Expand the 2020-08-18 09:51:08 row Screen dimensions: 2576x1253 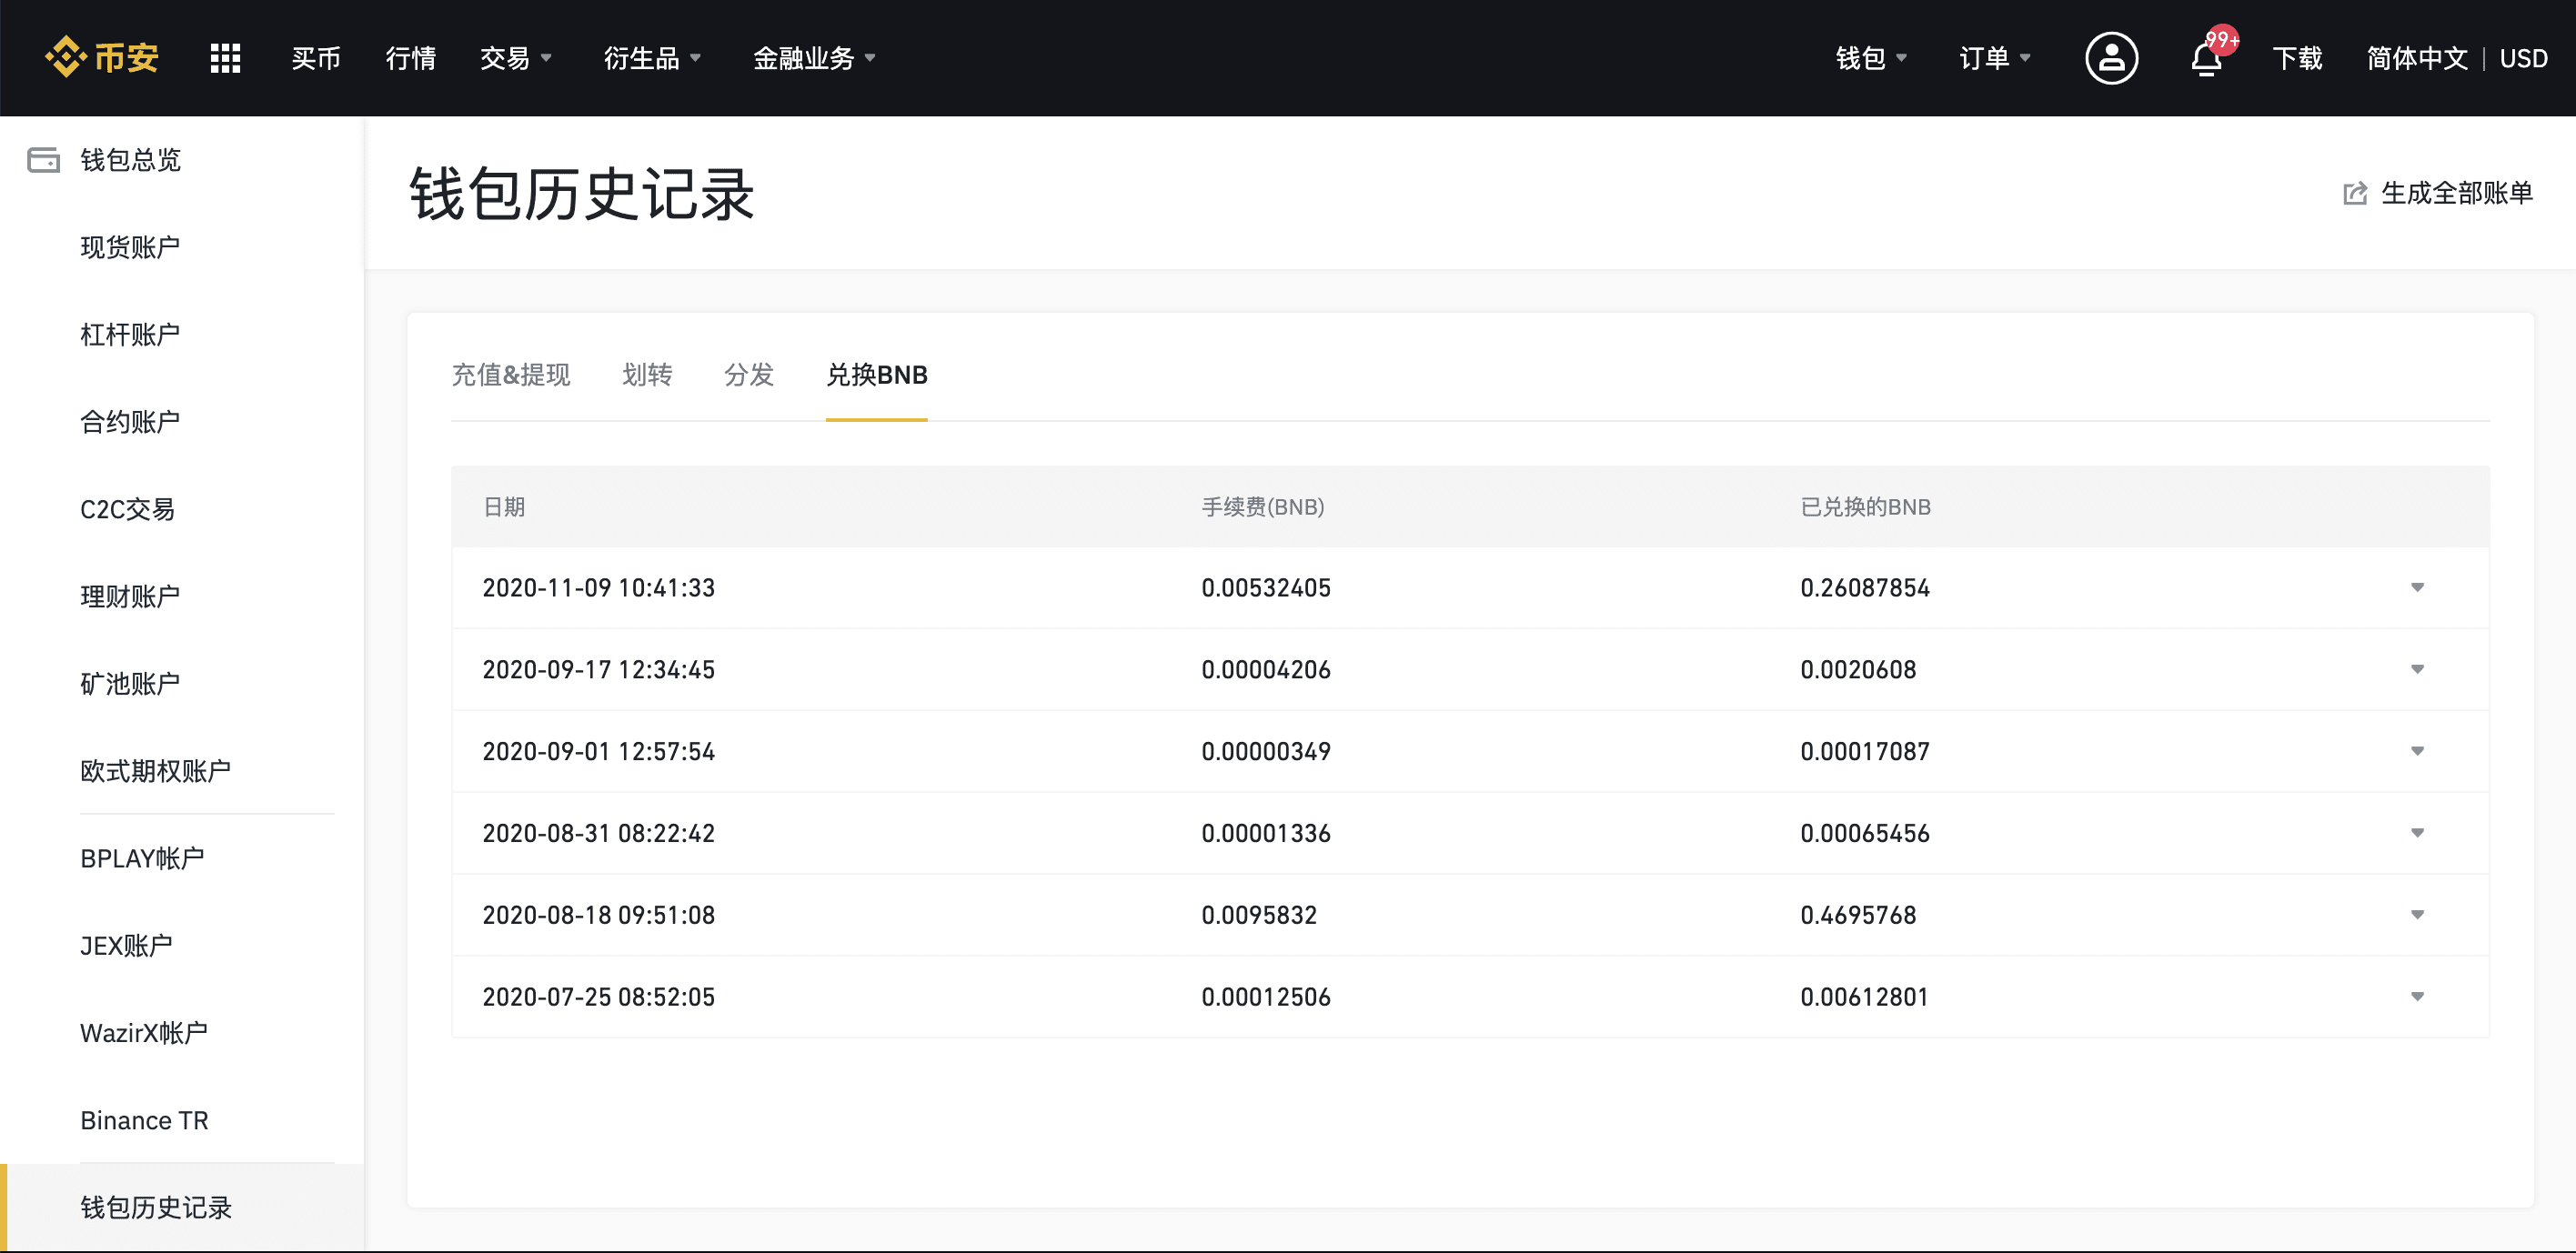(x=2417, y=915)
